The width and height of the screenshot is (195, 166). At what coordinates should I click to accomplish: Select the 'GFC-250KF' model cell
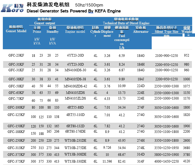point(16,140)
